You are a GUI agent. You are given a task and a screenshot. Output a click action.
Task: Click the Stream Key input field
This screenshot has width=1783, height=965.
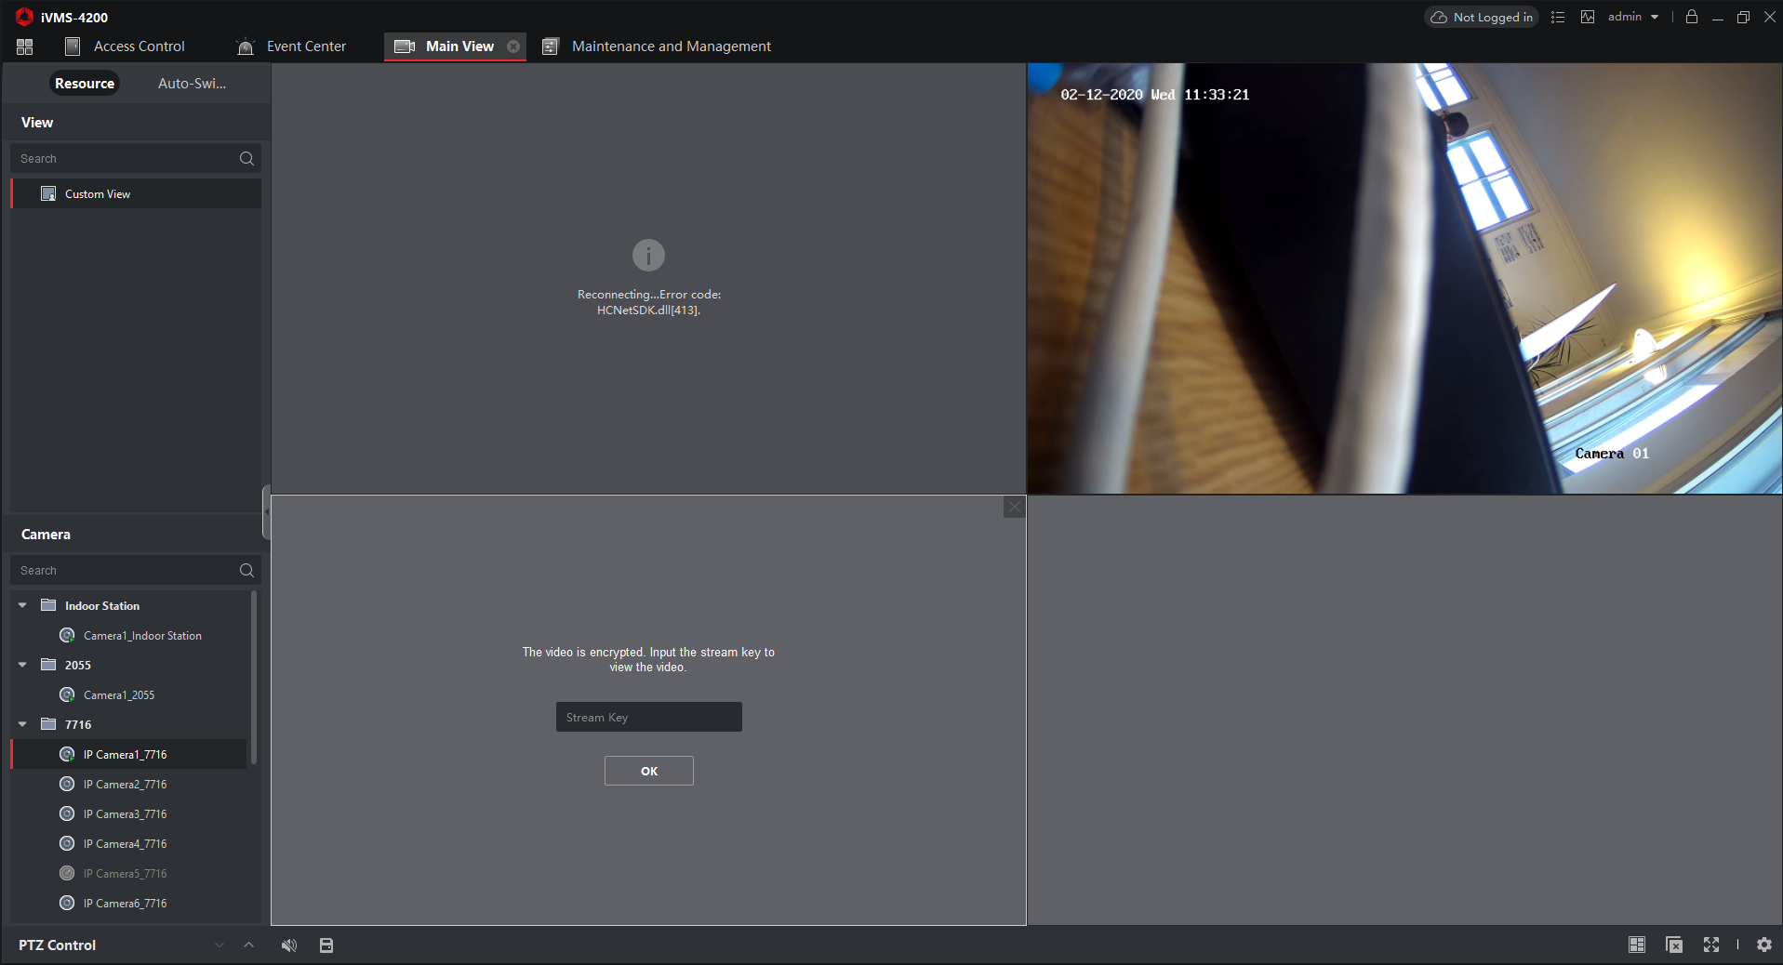click(x=648, y=717)
